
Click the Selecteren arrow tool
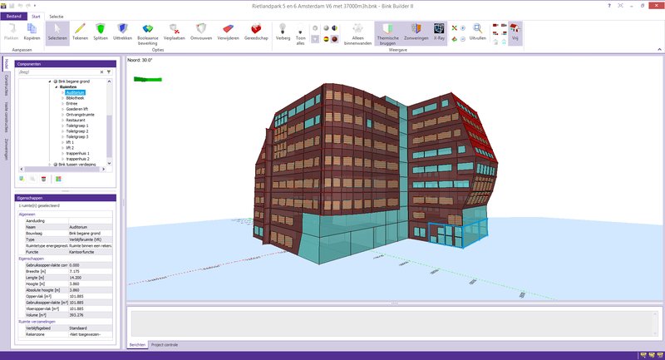tap(57, 32)
